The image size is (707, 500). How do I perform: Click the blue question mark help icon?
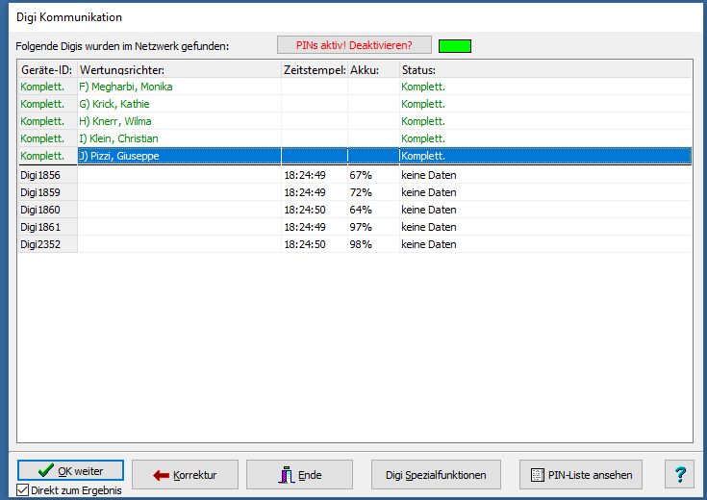coord(679,474)
